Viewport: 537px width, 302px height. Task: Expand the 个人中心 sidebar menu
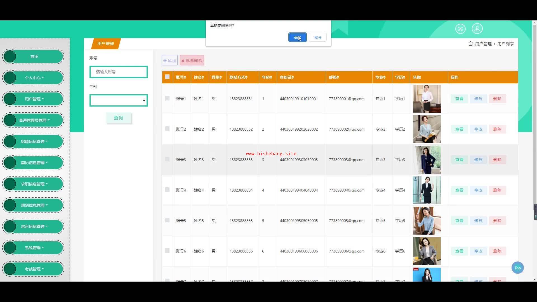pyautogui.click(x=34, y=78)
